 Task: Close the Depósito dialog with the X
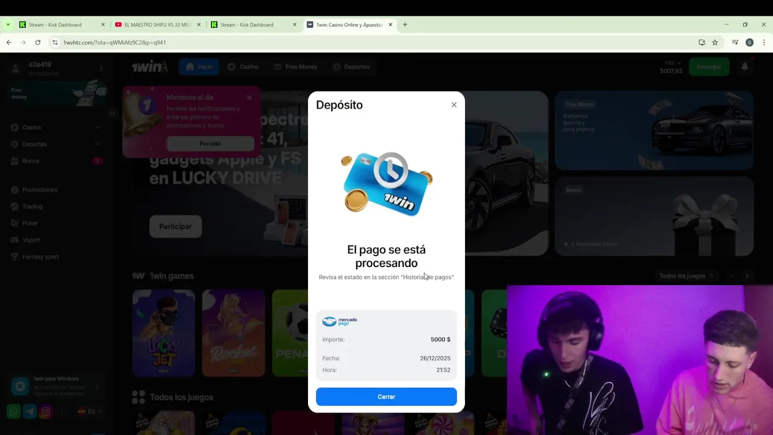(x=454, y=105)
